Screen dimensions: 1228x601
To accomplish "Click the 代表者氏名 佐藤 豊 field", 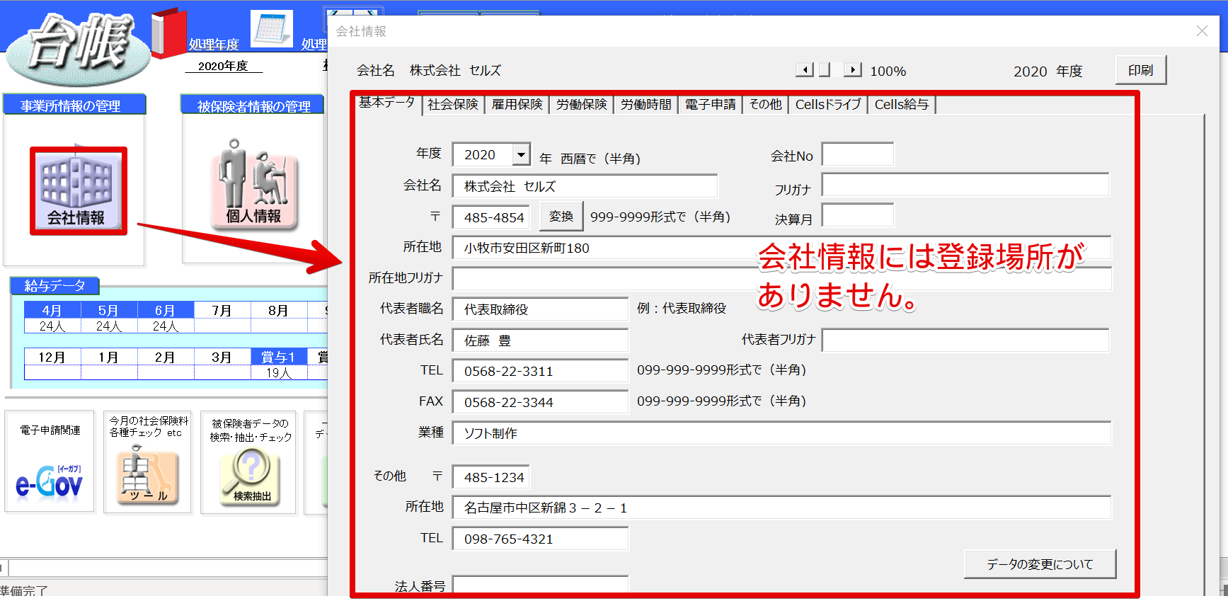I will pyautogui.click(x=540, y=340).
